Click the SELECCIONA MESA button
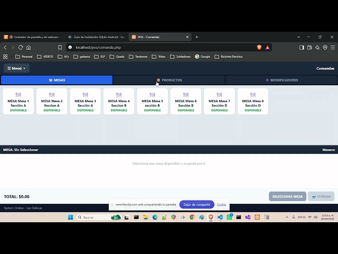 click(287, 196)
